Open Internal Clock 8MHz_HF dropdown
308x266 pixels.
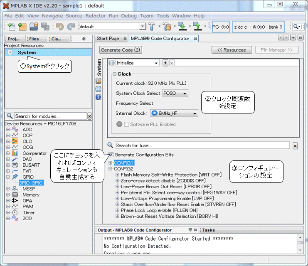(x=174, y=113)
